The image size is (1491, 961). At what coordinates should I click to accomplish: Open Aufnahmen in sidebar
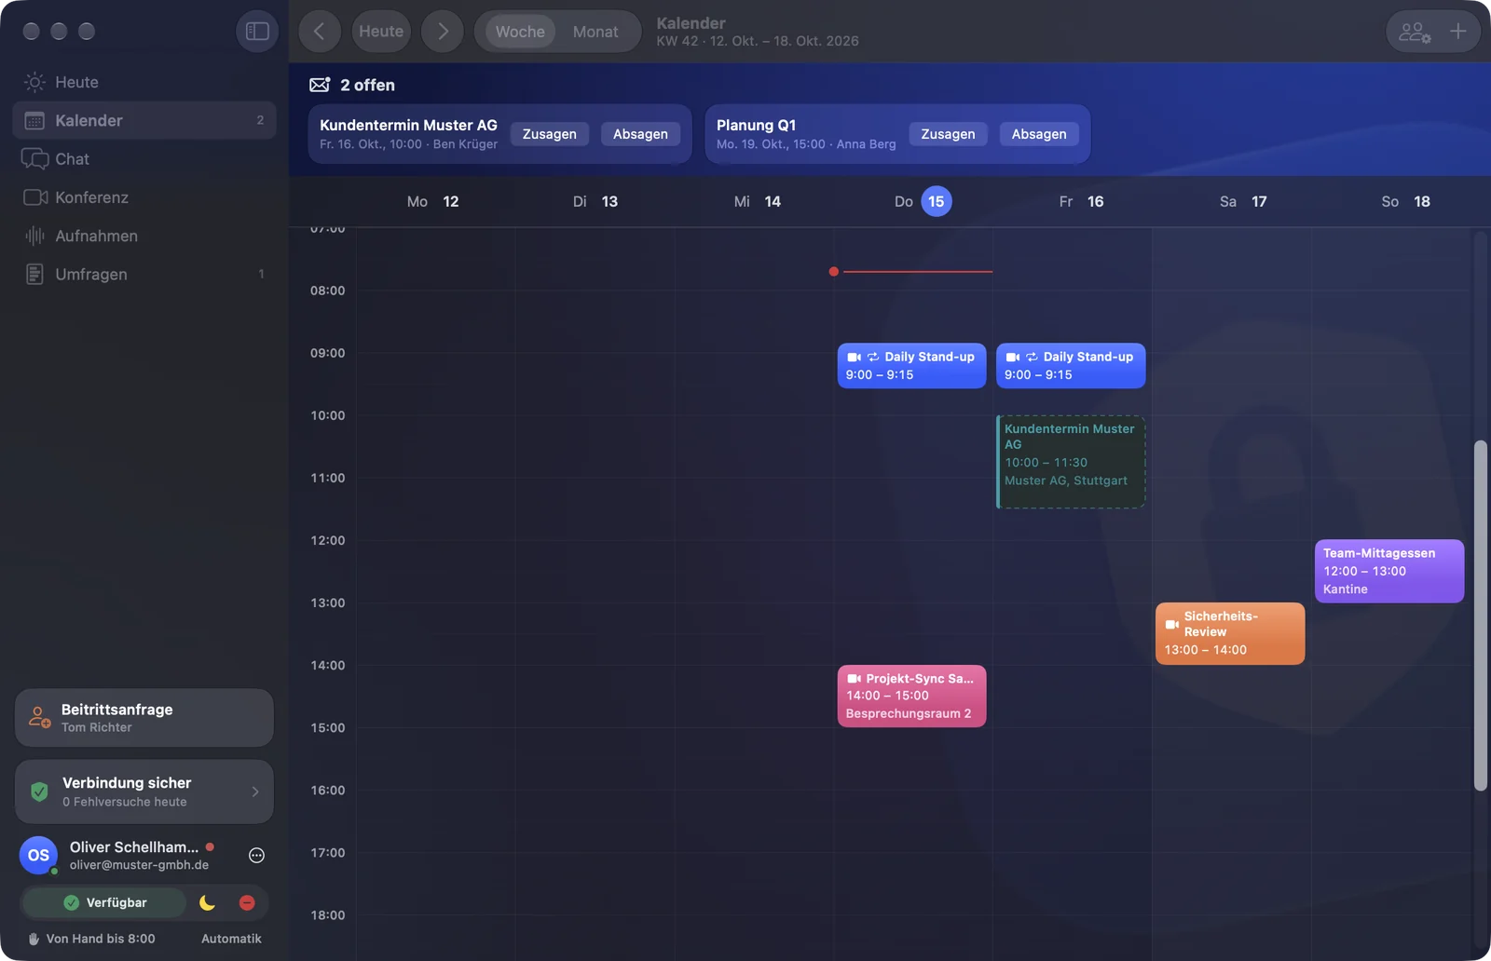pyautogui.click(x=144, y=236)
